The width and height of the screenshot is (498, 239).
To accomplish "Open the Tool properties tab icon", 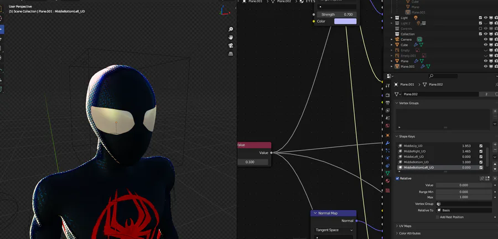I will pos(387,86).
